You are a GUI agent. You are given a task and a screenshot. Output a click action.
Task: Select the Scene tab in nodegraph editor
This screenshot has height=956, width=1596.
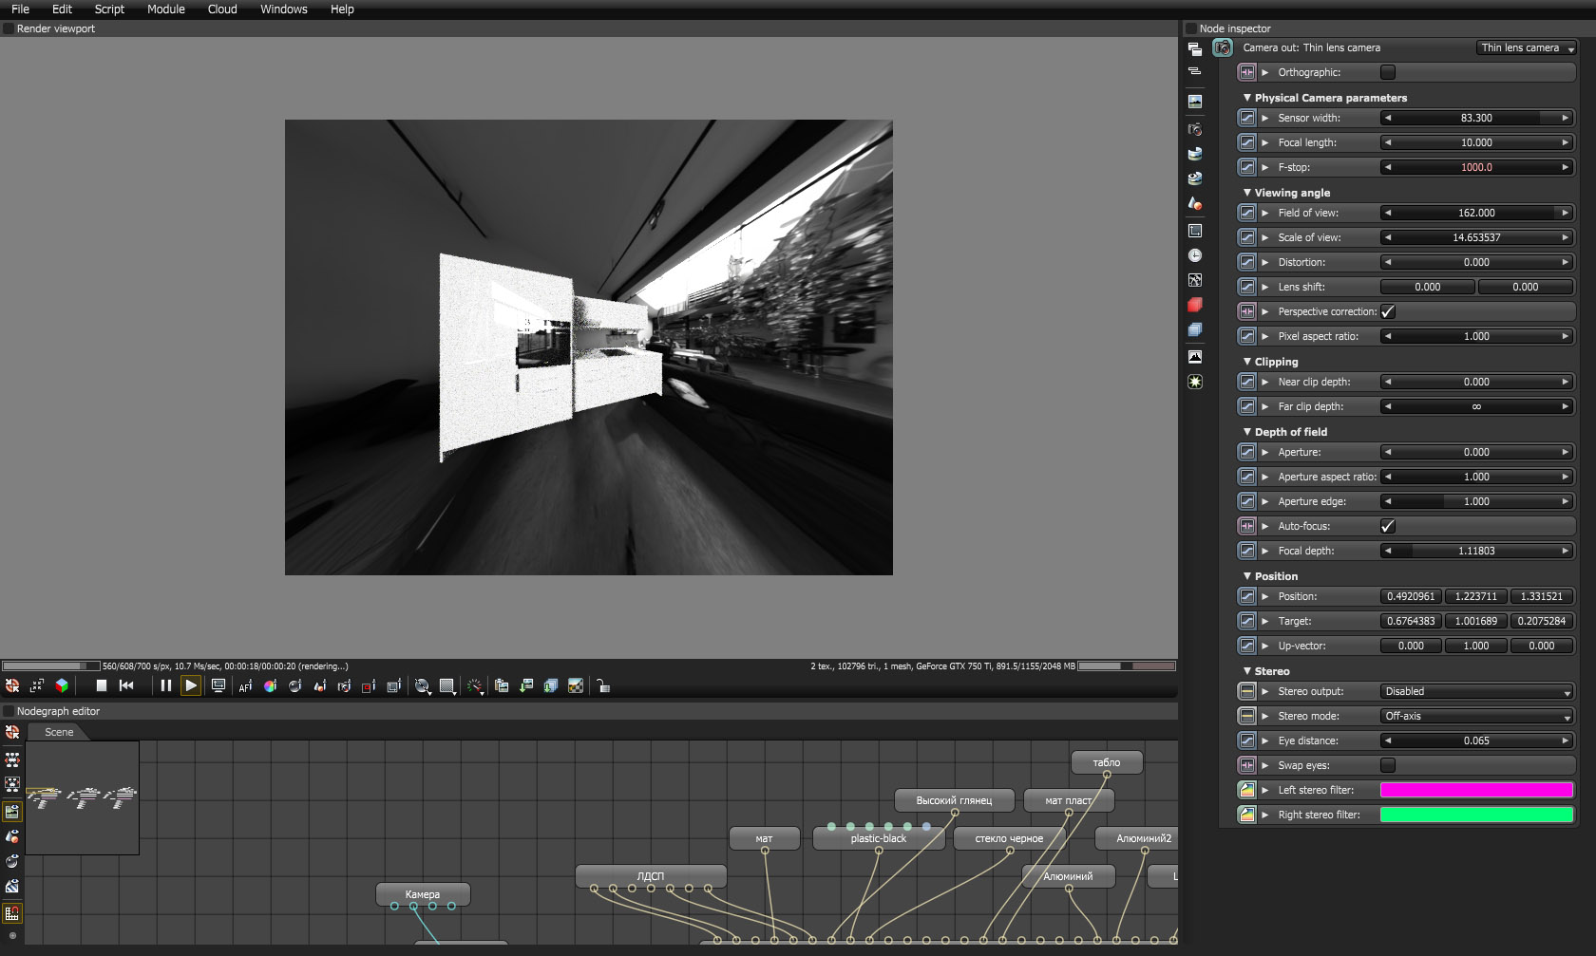pyautogui.click(x=59, y=732)
